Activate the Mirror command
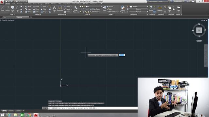This screenshot has width=209, height=117. [36, 9]
